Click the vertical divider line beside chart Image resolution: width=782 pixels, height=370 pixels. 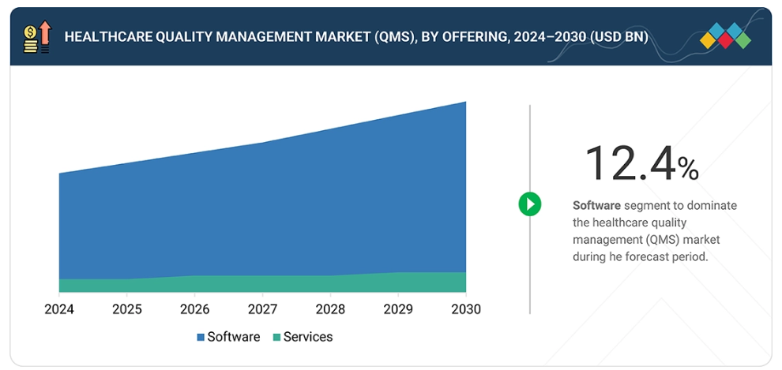click(x=530, y=252)
